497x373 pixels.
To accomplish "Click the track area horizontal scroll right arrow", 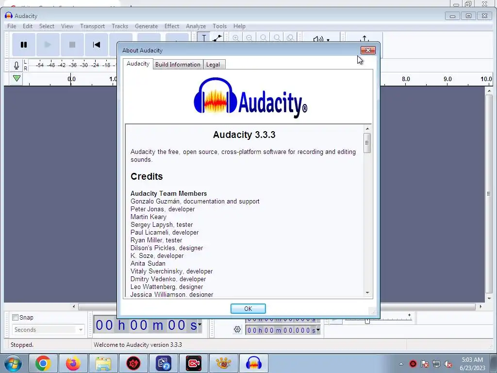I will tap(481, 306).
